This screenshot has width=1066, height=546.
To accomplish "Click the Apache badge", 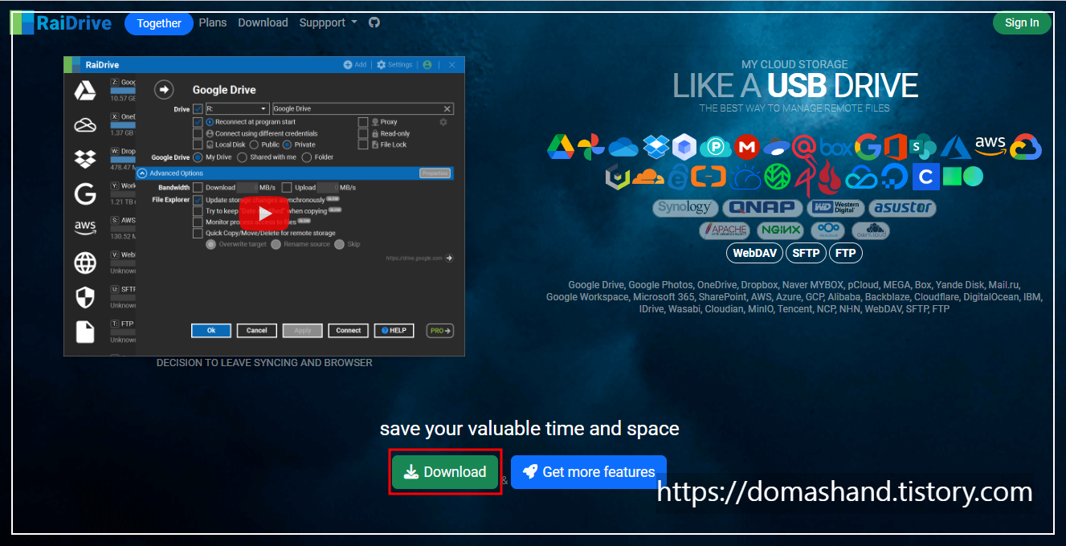I will [725, 230].
